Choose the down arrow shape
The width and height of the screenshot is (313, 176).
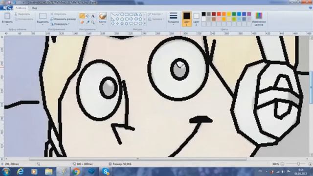coord(113,23)
